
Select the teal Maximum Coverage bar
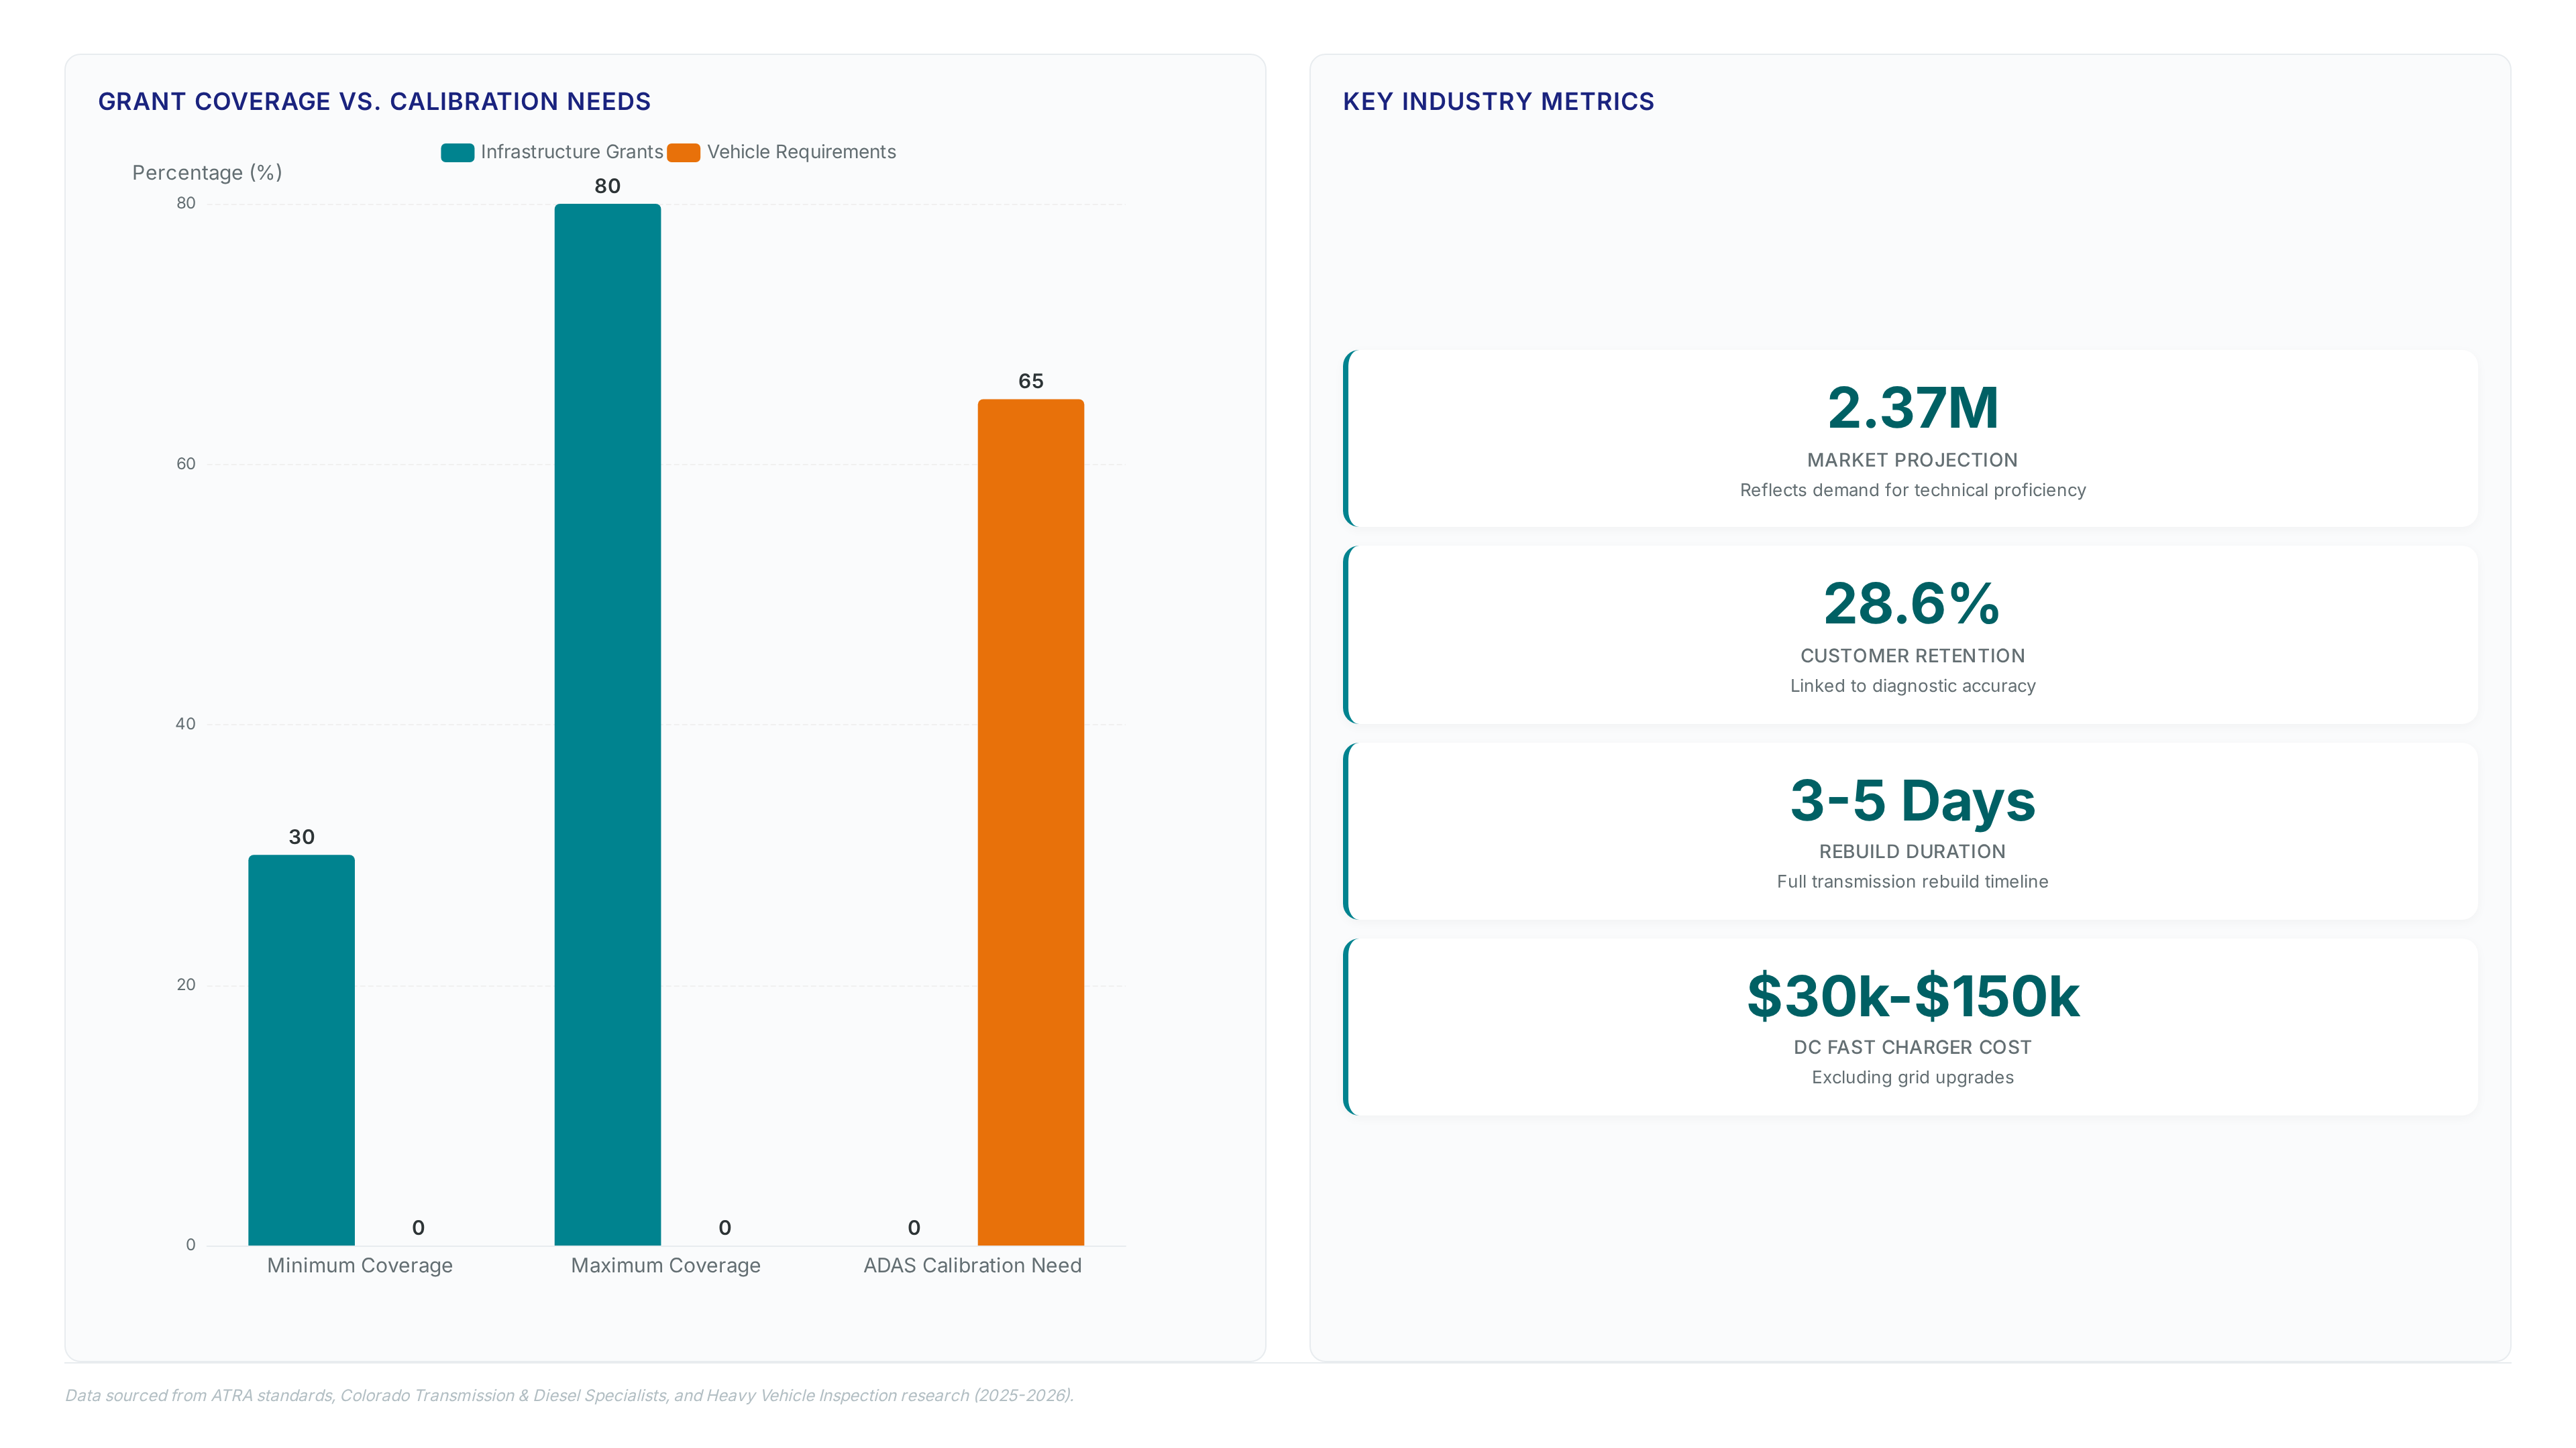[607, 725]
